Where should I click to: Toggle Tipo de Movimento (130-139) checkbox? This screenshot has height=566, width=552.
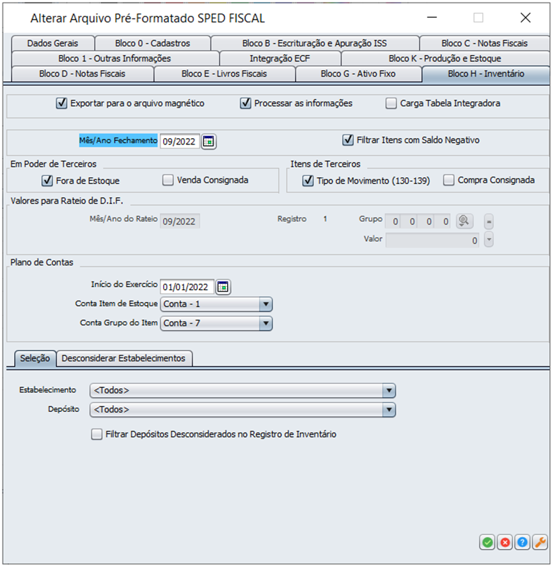[x=308, y=180]
